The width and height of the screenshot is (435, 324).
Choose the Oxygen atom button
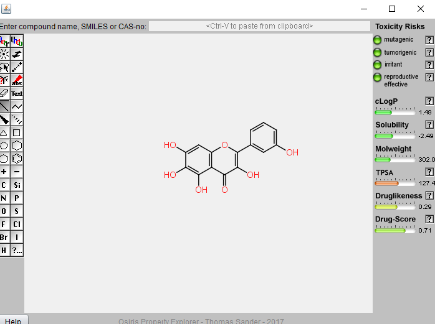pos(5,211)
